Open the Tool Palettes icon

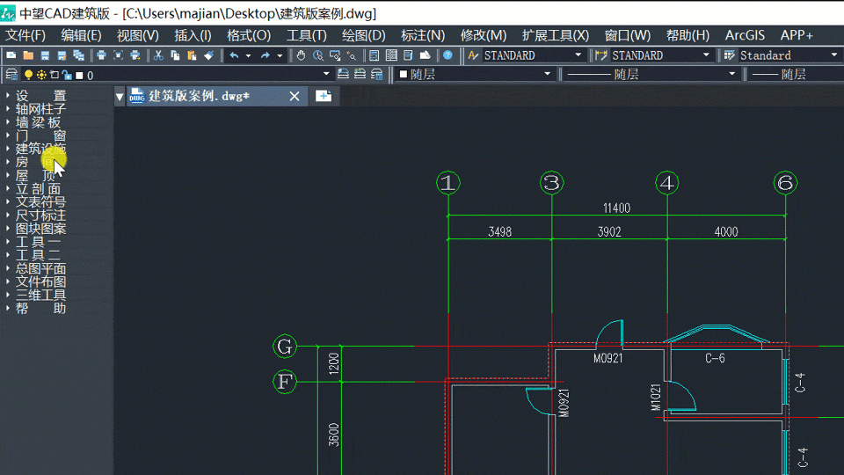coord(408,55)
